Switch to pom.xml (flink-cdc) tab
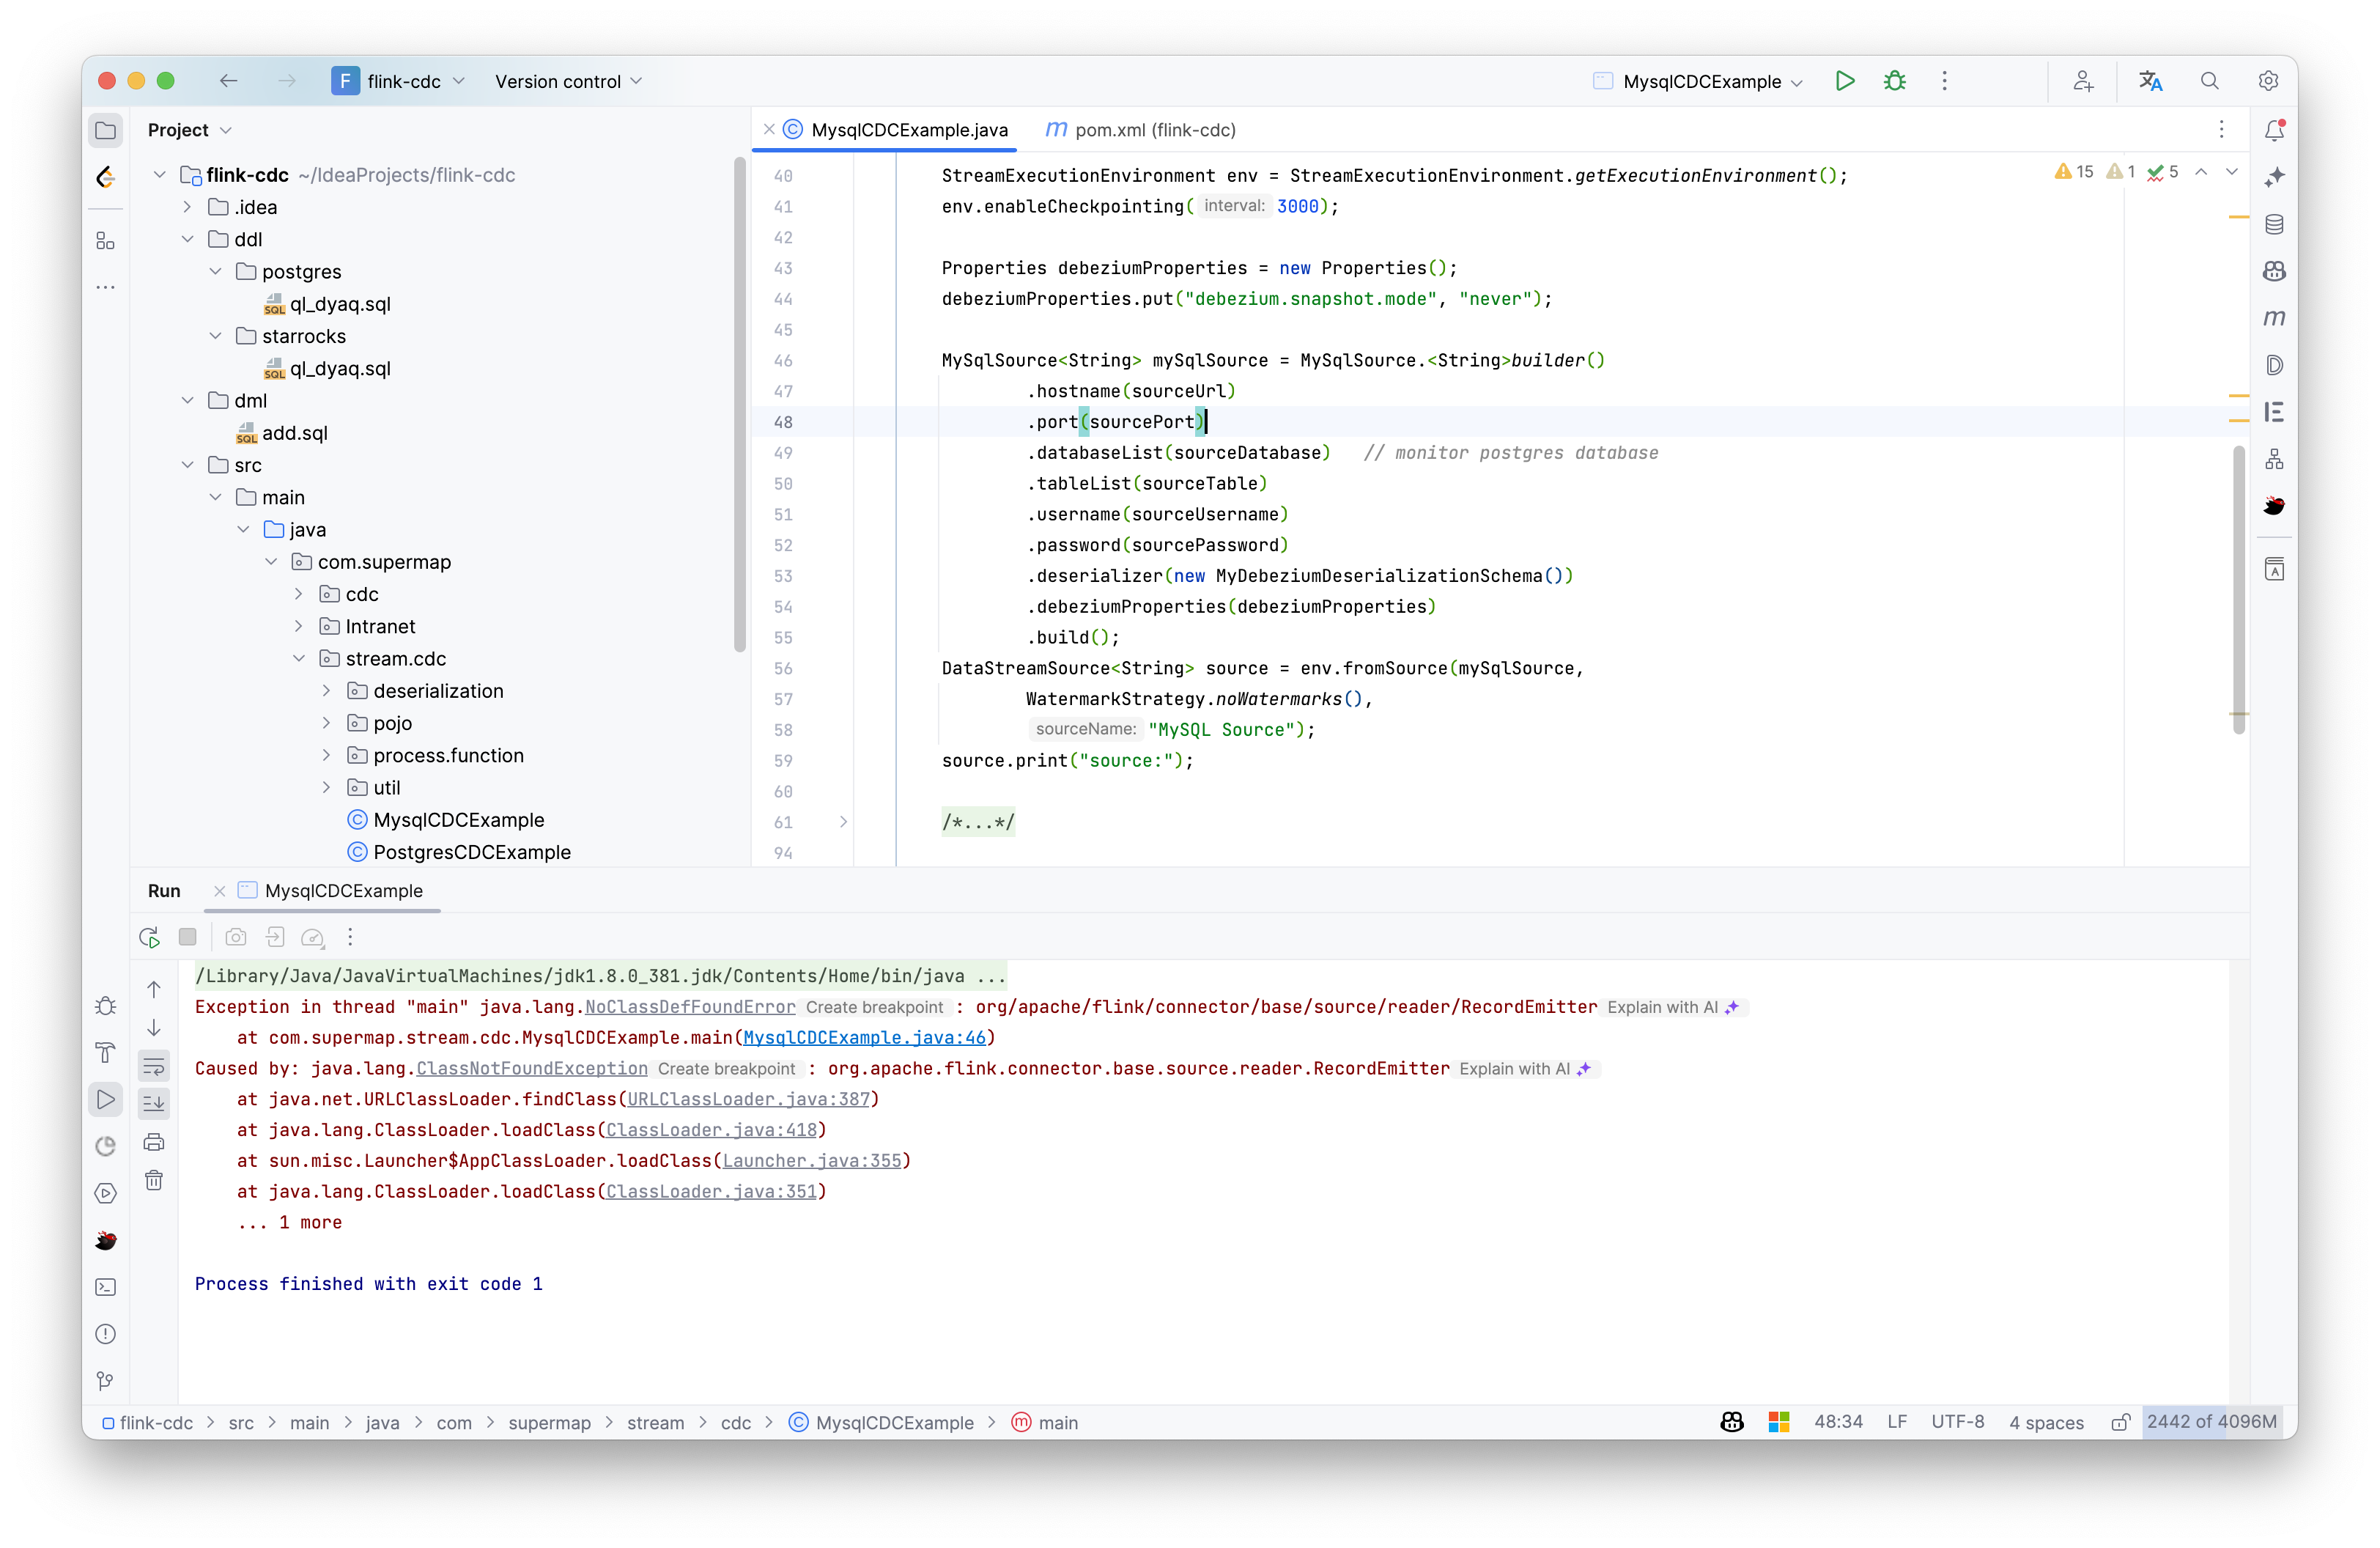This screenshot has width=2380, height=1548. pos(1140,130)
